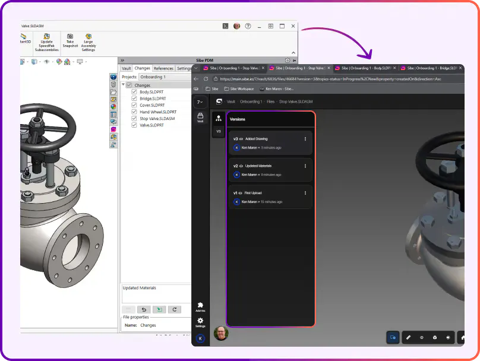480x361 pixels.
Task: Open View Palette tab in task pane
Action: click(x=113, y=99)
